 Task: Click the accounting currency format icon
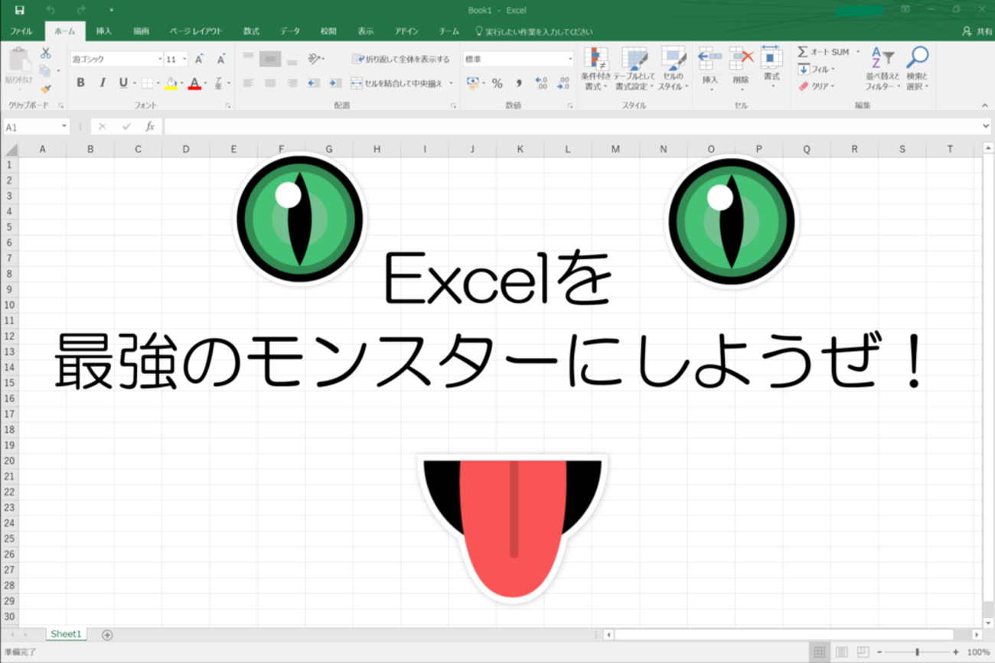coord(472,83)
